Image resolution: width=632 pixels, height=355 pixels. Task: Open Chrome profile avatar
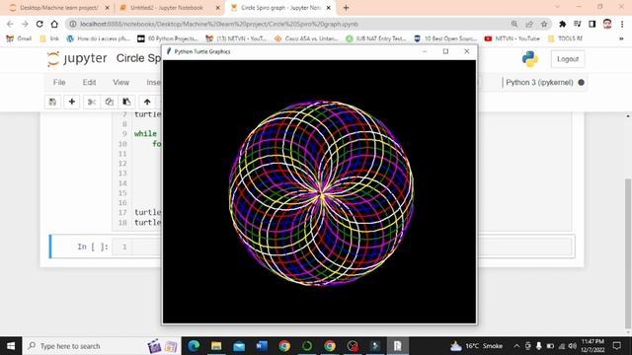[x=607, y=24]
